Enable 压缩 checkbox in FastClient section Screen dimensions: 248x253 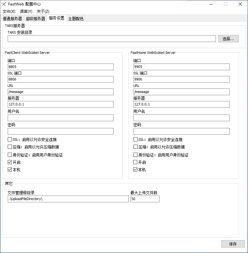10,147
